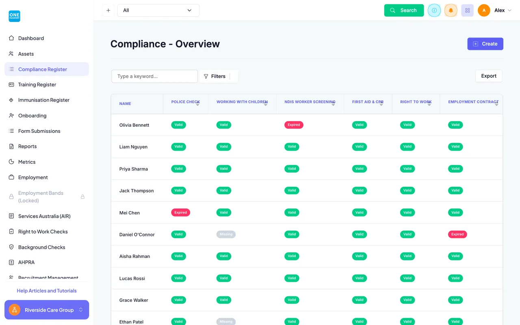Click the plus icon in the top bar
520x325 pixels.
point(108,11)
